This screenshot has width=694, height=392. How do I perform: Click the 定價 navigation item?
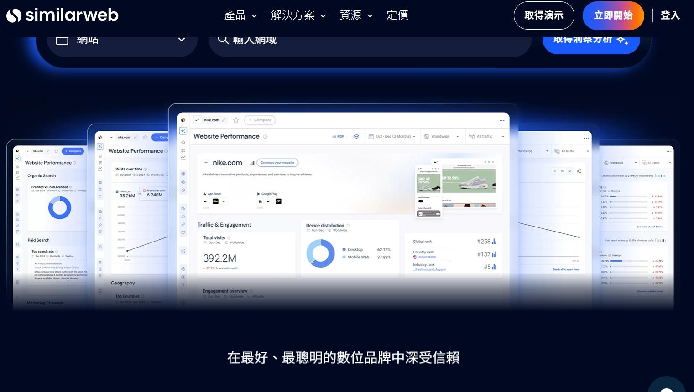coord(397,15)
